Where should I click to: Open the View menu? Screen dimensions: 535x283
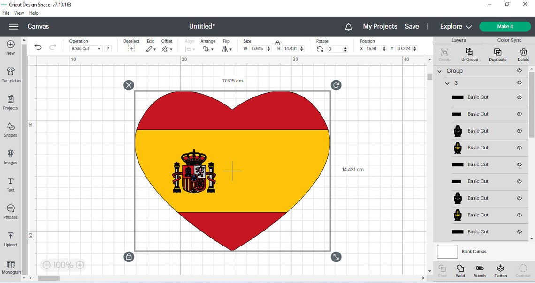click(19, 13)
